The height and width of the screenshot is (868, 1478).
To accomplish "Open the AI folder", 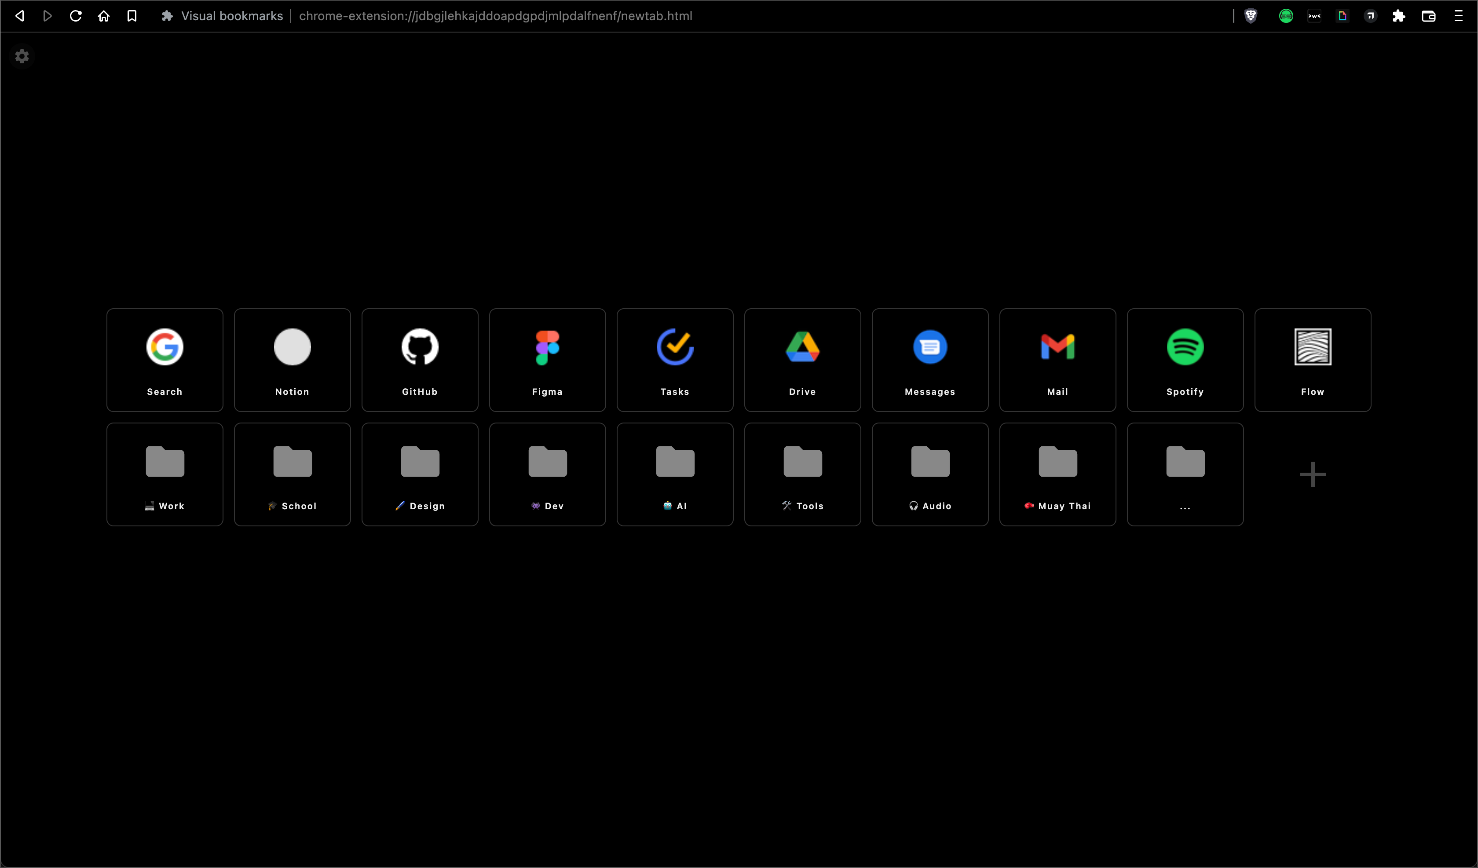I will coord(674,474).
